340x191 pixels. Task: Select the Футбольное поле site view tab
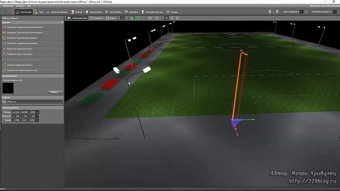77,18
